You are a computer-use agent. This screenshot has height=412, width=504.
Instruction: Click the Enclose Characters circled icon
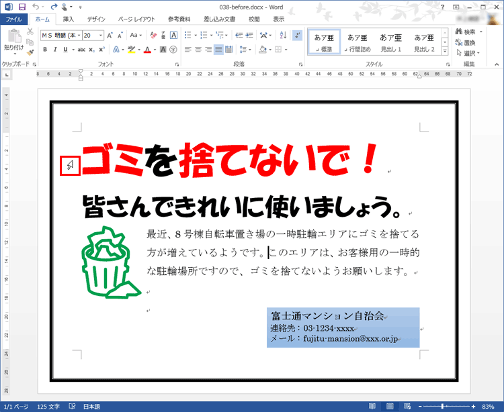pyautogui.click(x=173, y=50)
